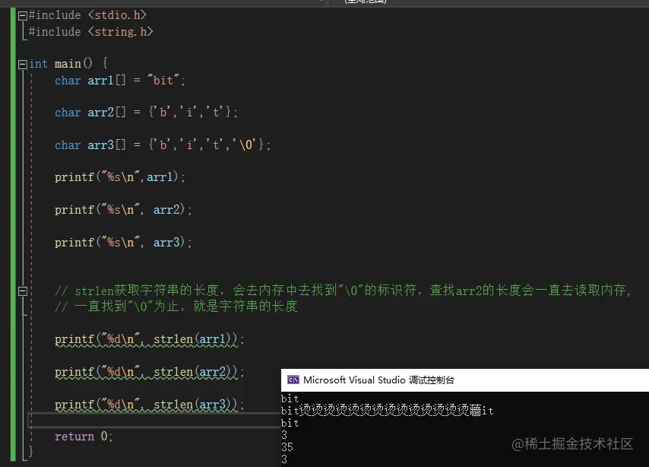This screenshot has width=649, height=467.
Task: Click the arr2 array declaration line
Action: (x=146, y=113)
